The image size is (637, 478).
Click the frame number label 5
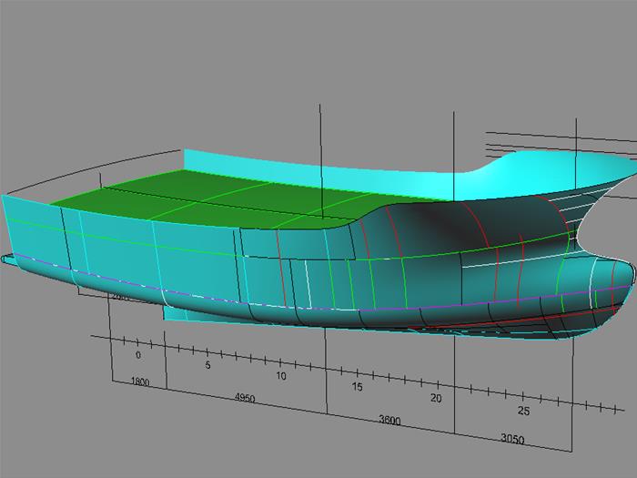pos(207,365)
